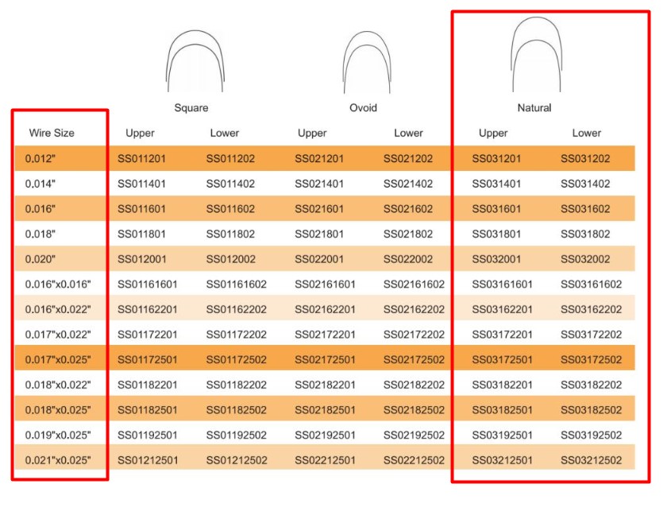Click the Upper header under Square
671x507 pixels.
tap(141, 133)
